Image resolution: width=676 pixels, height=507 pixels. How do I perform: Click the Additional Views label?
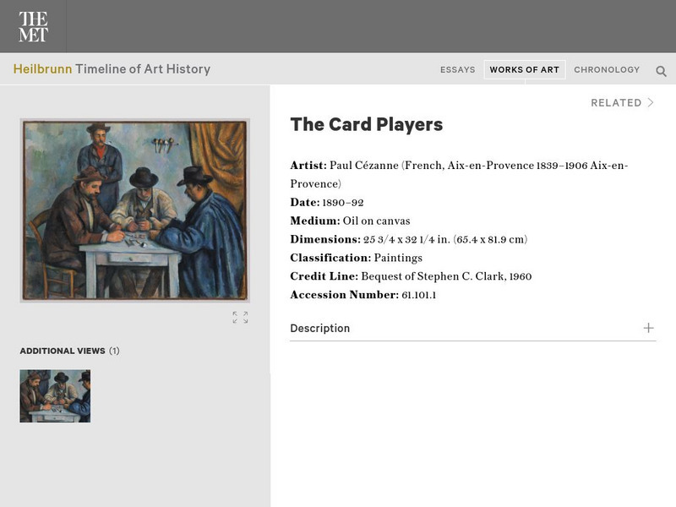tap(63, 351)
